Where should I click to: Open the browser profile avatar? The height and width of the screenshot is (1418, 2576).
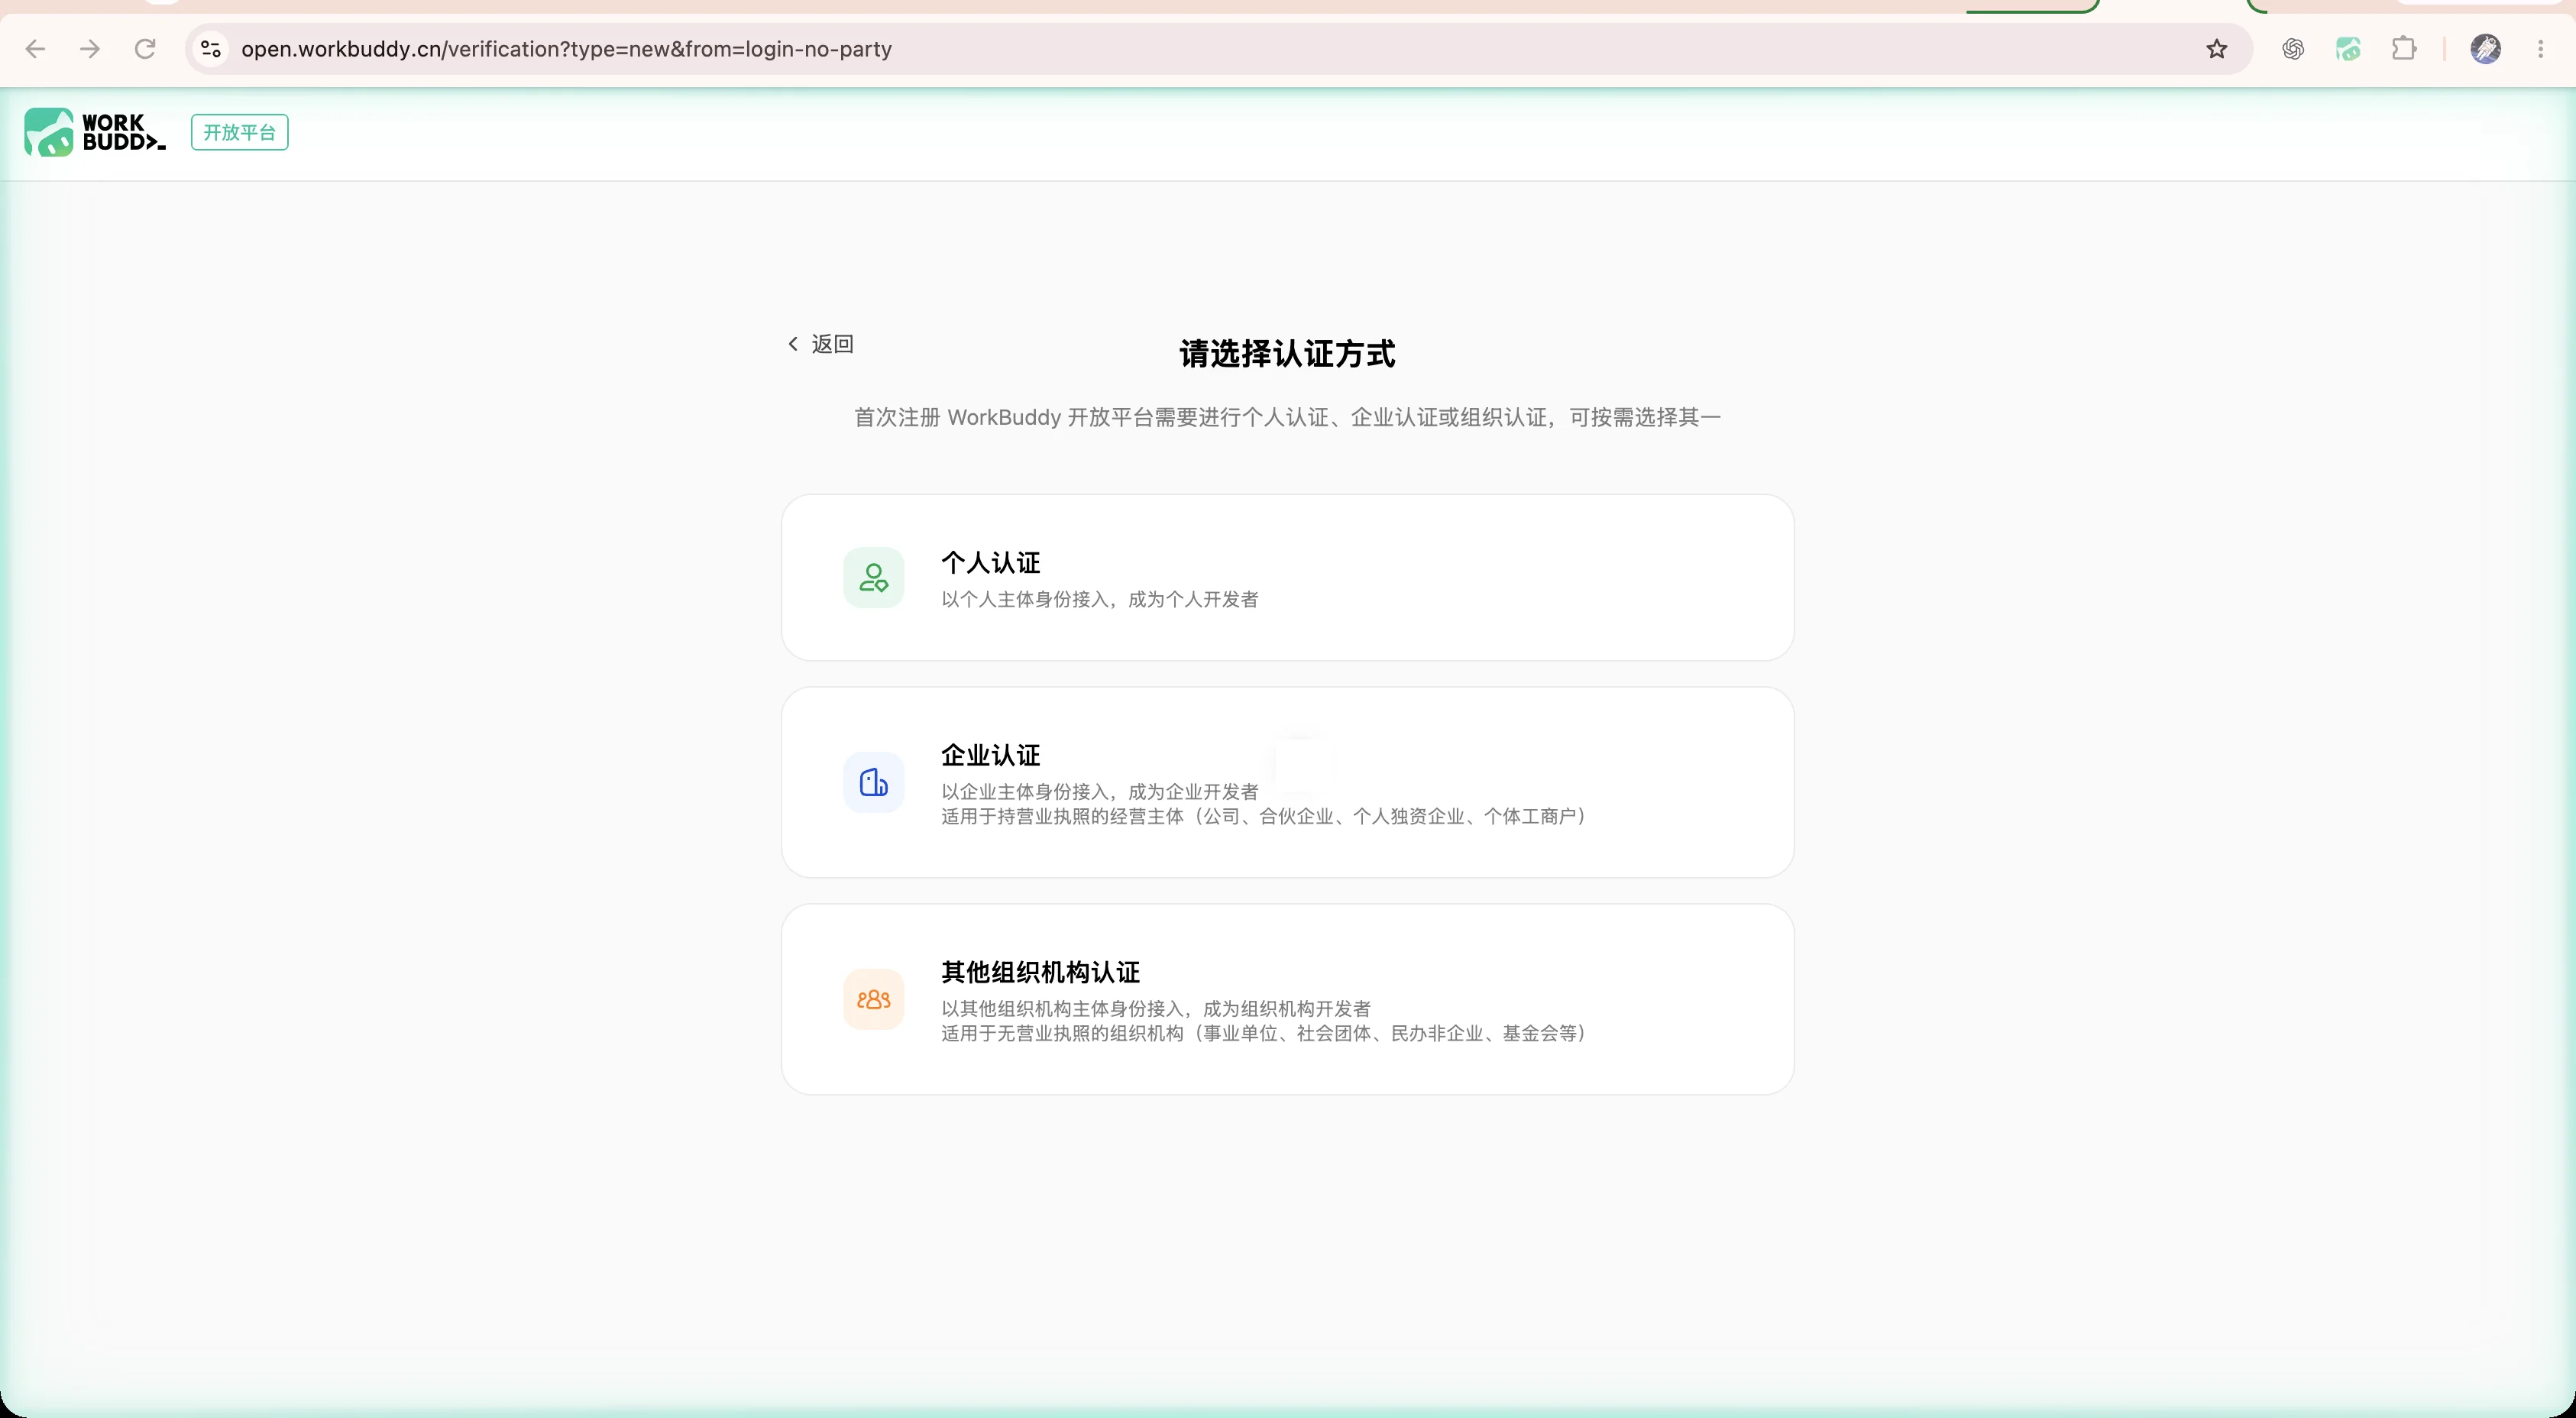(2485, 49)
